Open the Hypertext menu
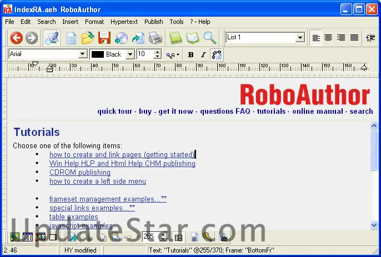381x257 pixels. tap(124, 22)
